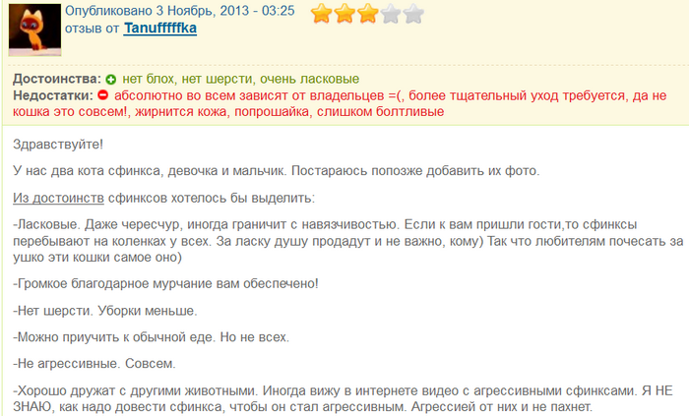Open the Tanuffffka user profile link
Screen dimensions: 689x416
coord(160,29)
